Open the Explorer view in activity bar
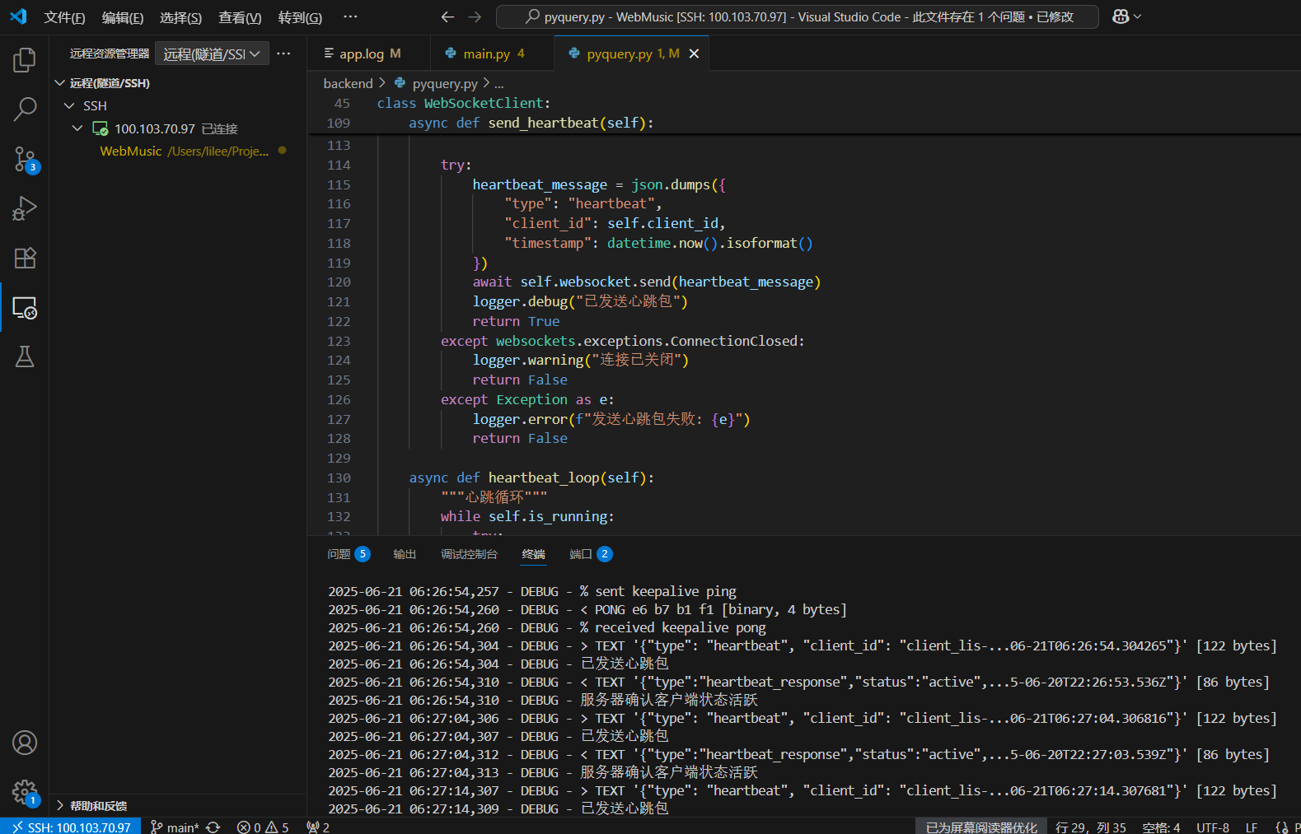 [x=25, y=60]
